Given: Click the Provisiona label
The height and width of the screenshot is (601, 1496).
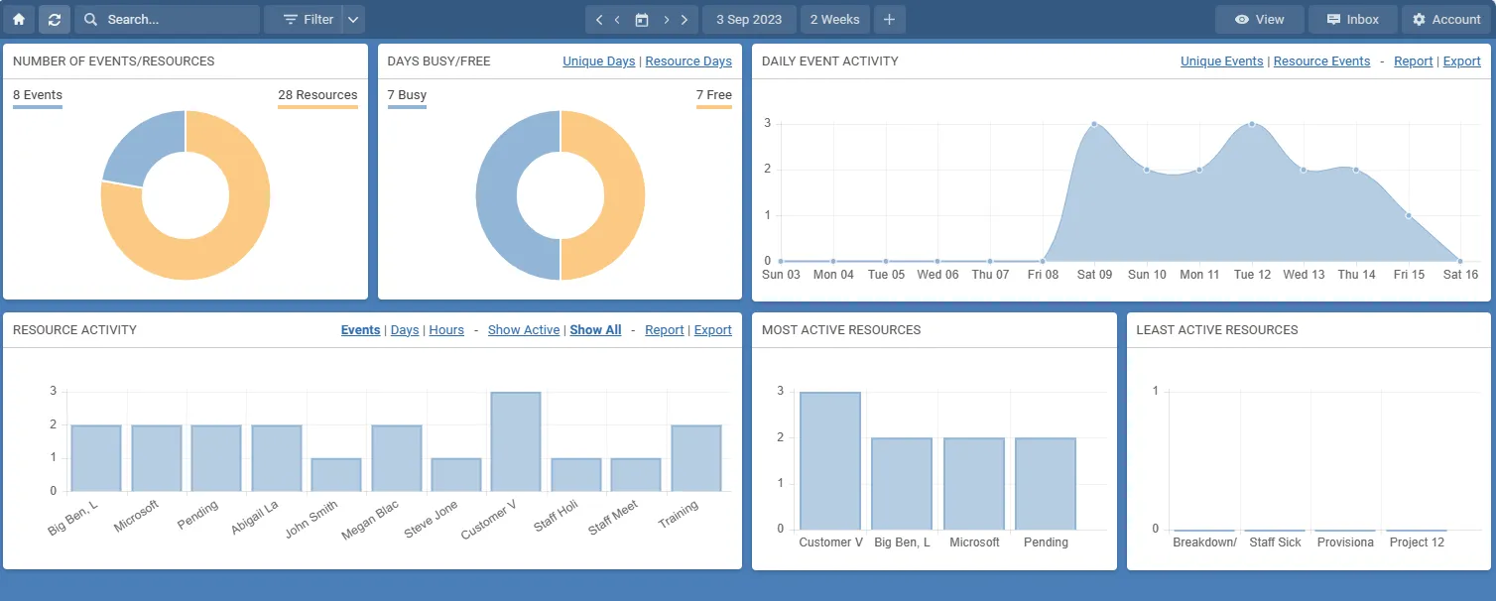Looking at the screenshot, I should click(1346, 542).
